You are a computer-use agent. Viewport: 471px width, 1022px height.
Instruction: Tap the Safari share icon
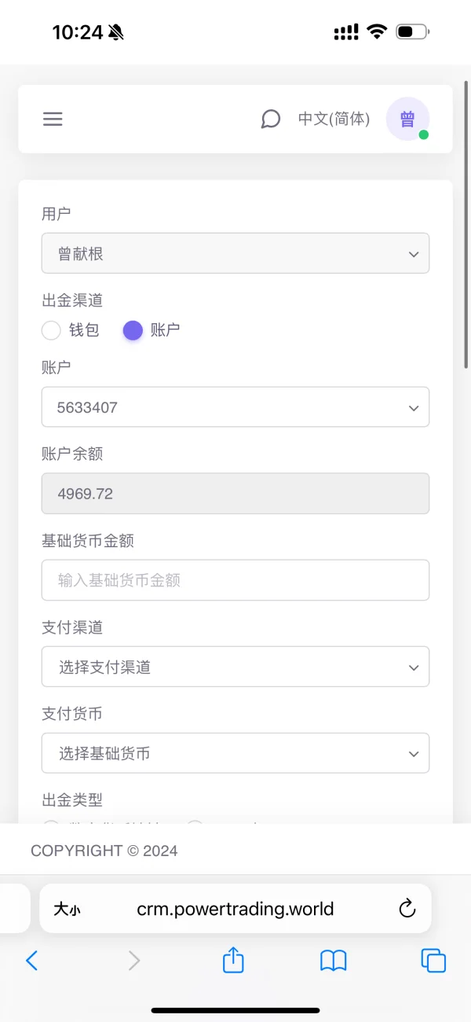coord(233,960)
